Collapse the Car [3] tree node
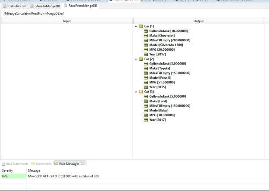Image resolution: width=269 pixels, height=191 pixels. pyautogui.click(x=136, y=92)
